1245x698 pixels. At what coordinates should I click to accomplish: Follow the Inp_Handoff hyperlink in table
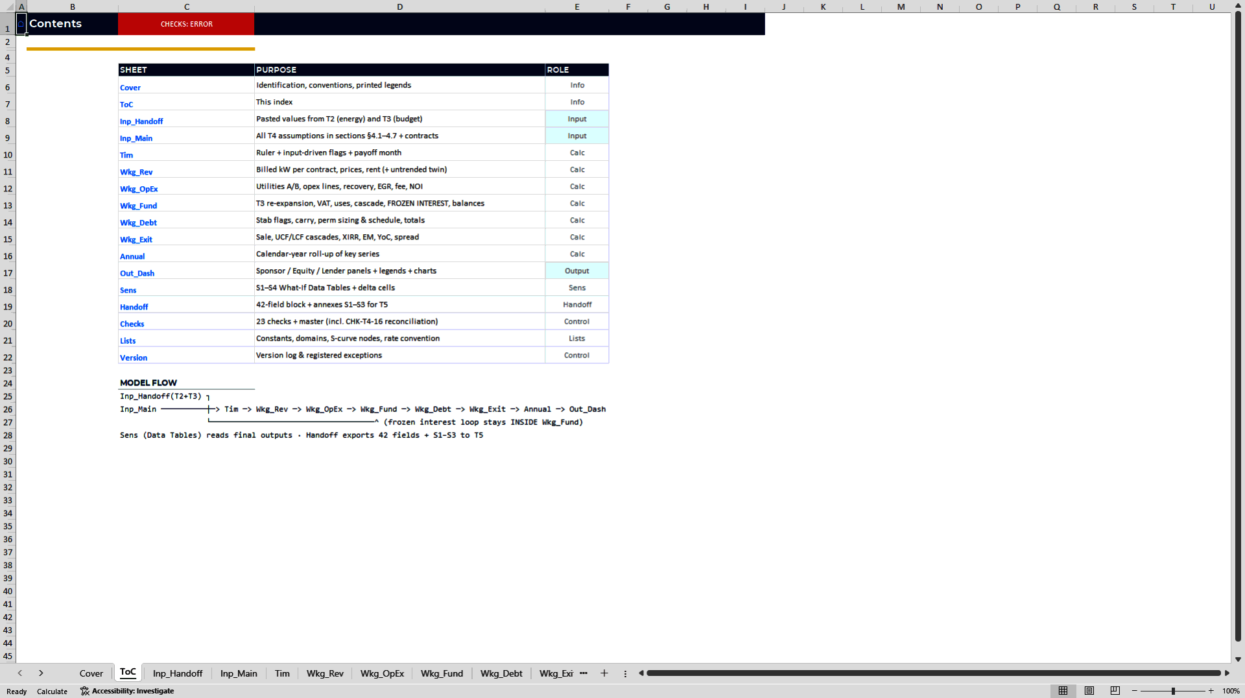click(x=141, y=121)
